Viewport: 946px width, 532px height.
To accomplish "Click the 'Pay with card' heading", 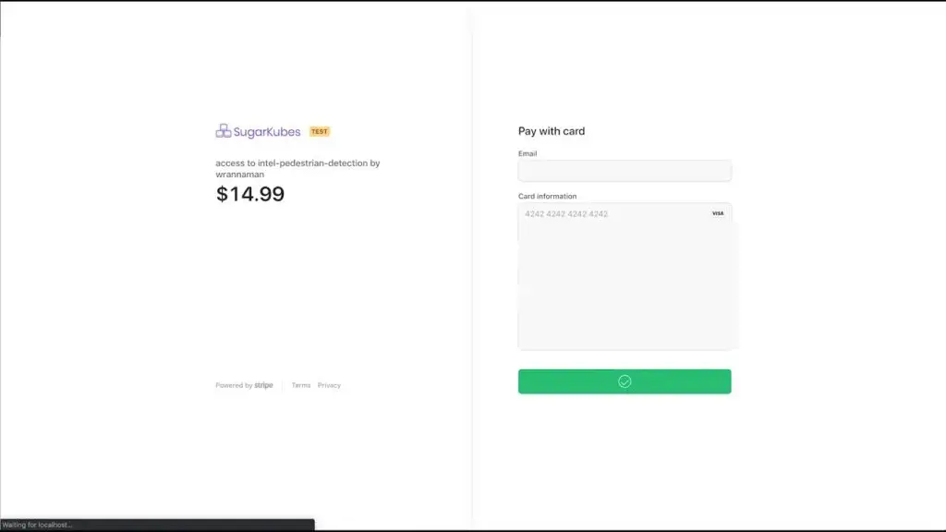I will [552, 131].
